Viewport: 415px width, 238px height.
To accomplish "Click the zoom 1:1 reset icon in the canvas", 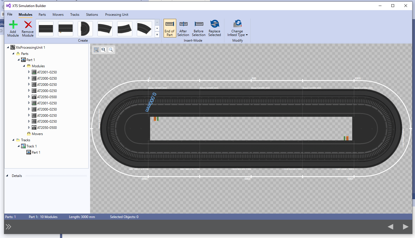I will pos(104,50).
